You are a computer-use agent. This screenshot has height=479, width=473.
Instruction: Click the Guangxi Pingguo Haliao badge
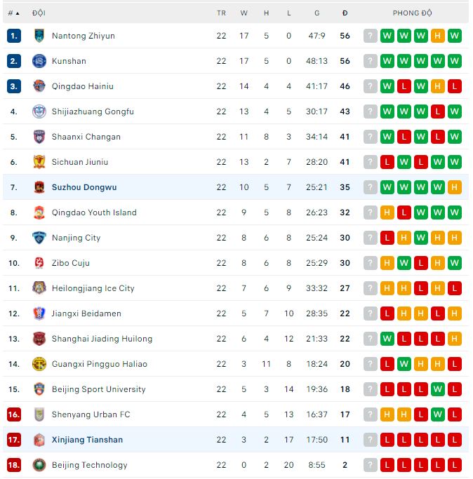point(39,364)
